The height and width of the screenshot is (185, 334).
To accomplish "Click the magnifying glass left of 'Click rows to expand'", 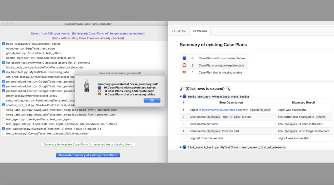I will (182, 88).
